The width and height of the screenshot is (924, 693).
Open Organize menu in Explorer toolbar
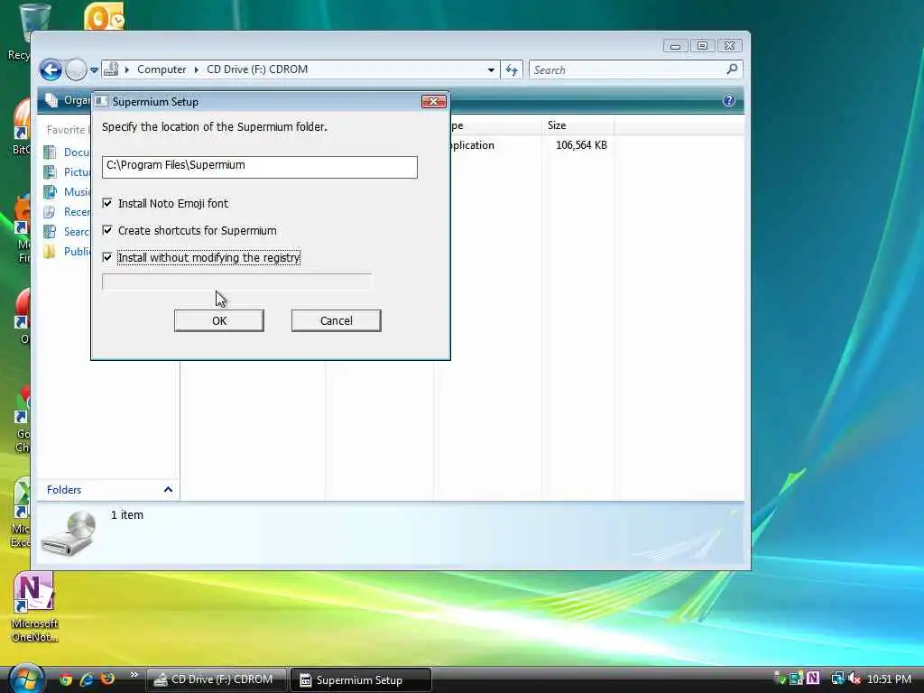[69, 101]
